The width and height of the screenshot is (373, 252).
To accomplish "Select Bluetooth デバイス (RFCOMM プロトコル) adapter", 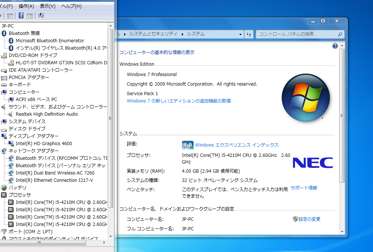I will click(x=62, y=158).
